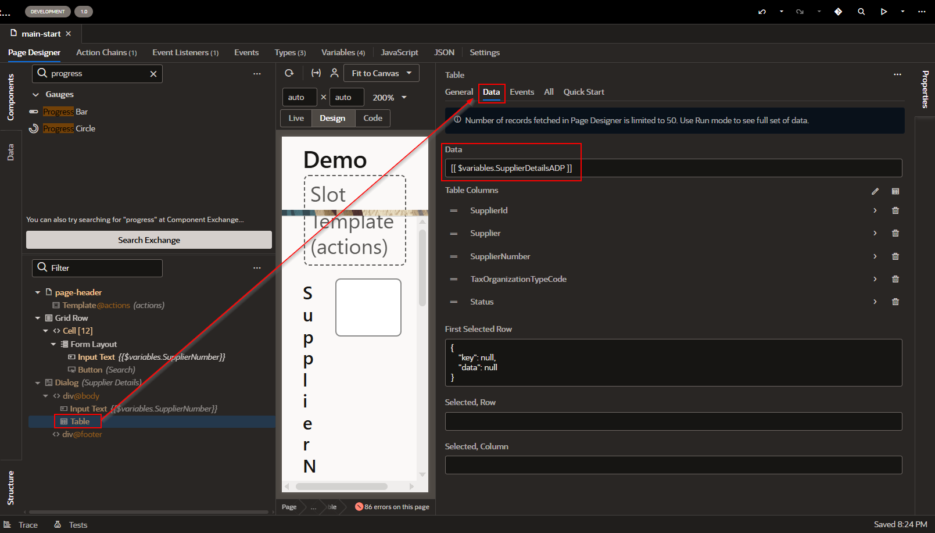Collapse the Gauges category
Screen dimensions: 935x533
pyautogui.click(x=36, y=94)
